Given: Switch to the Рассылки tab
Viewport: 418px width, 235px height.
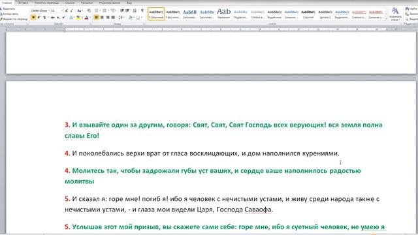Looking at the screenshot, I should click(87, 3).
